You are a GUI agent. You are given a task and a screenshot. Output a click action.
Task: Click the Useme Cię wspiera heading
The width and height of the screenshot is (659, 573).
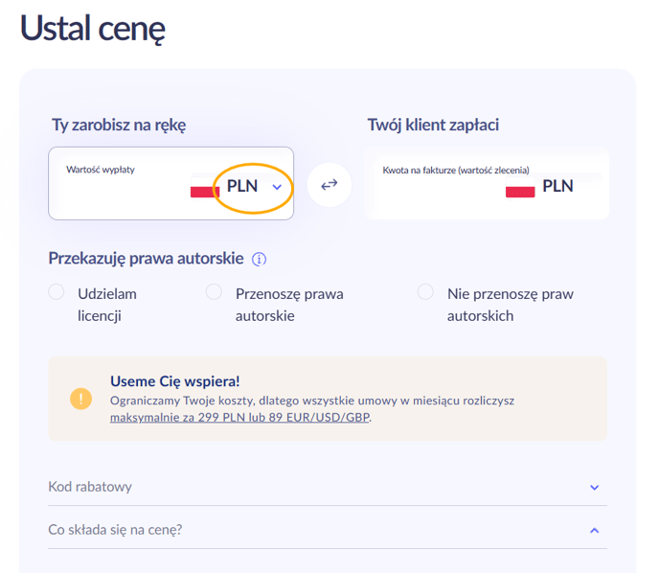[175, 380]
